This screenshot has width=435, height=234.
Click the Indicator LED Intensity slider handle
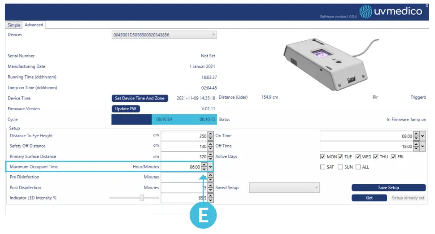(142, 198)
